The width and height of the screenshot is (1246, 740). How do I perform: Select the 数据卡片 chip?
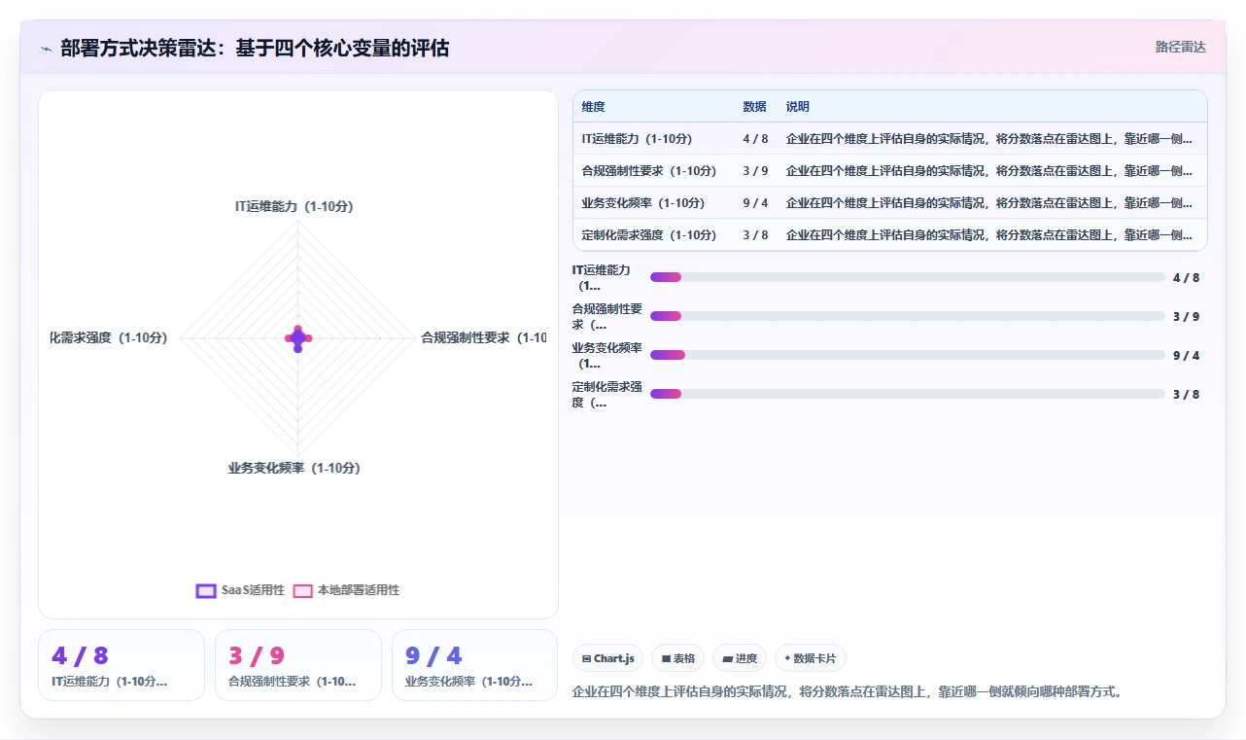[x=810, y=658]
